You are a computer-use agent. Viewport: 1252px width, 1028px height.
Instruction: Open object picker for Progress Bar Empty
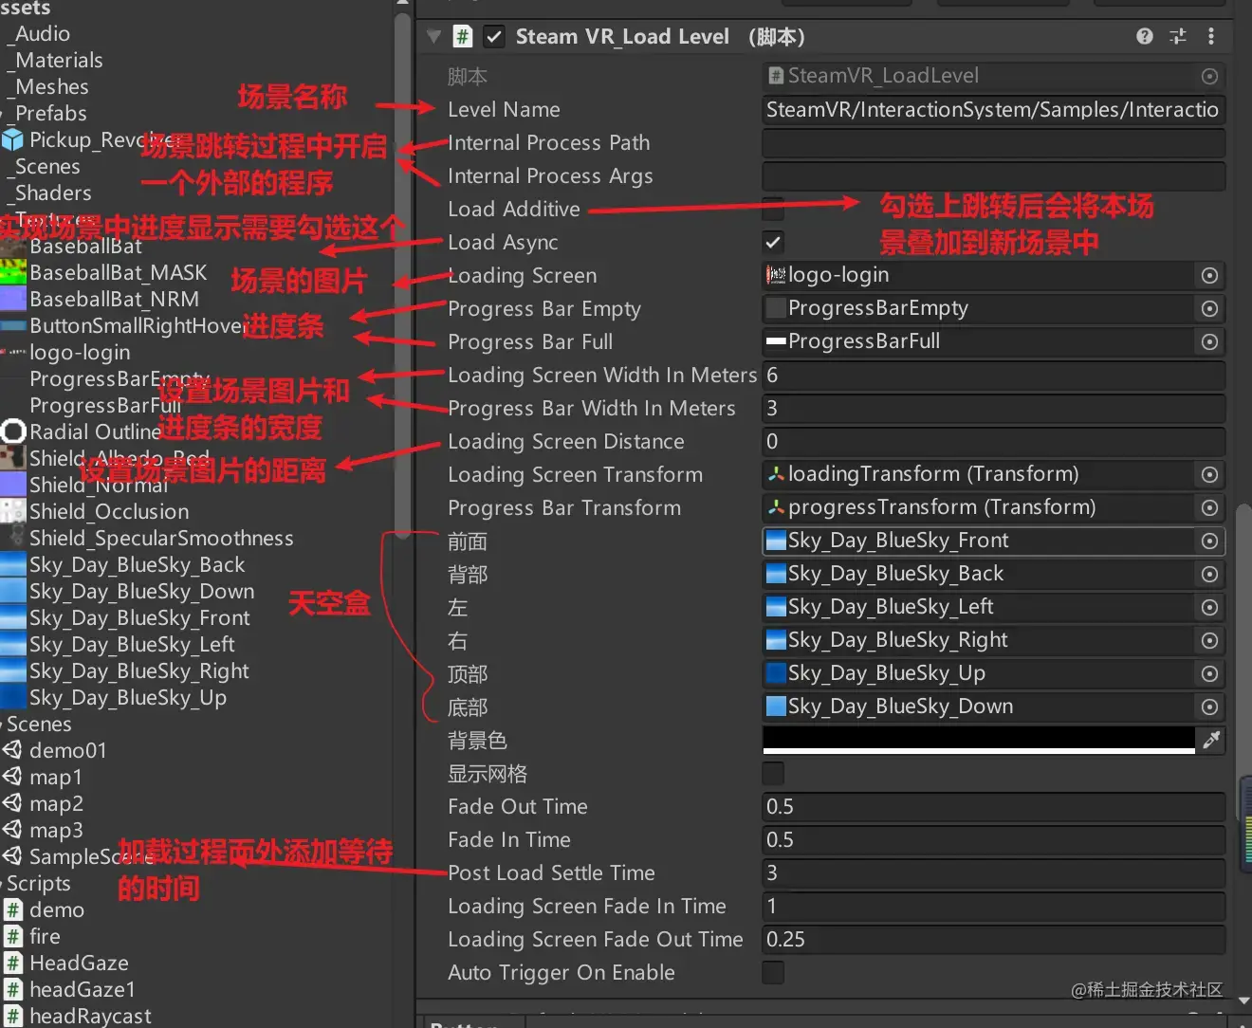click(1209, 308)
